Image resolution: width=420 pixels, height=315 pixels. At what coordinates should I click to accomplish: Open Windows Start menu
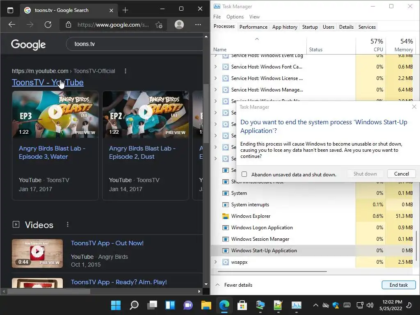point(116,305)
